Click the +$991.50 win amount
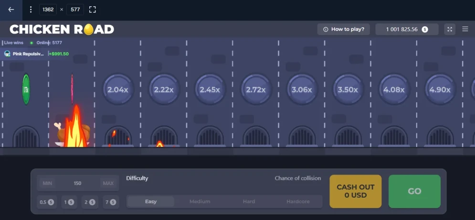 point(59,54)
